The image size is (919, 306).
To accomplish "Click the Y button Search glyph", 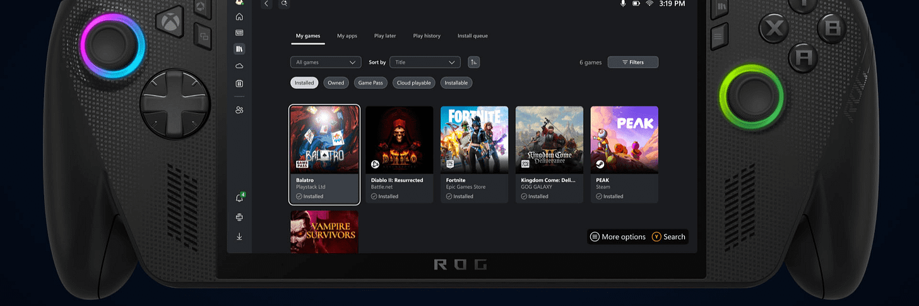I will 656,237.
